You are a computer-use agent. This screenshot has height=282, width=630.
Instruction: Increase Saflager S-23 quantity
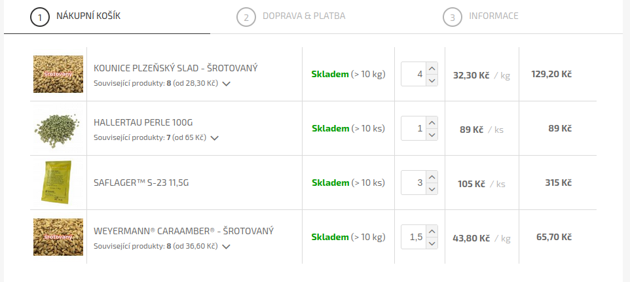(x=432, y=177)
